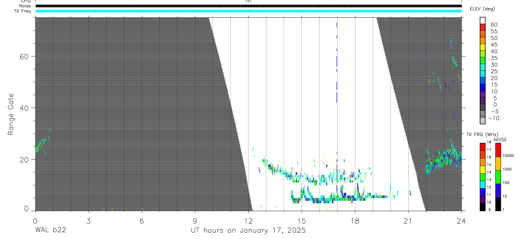The width and height of the screenshot is (519, 239).
Task: Click the green noise swatch near 100
Action: 498,177
